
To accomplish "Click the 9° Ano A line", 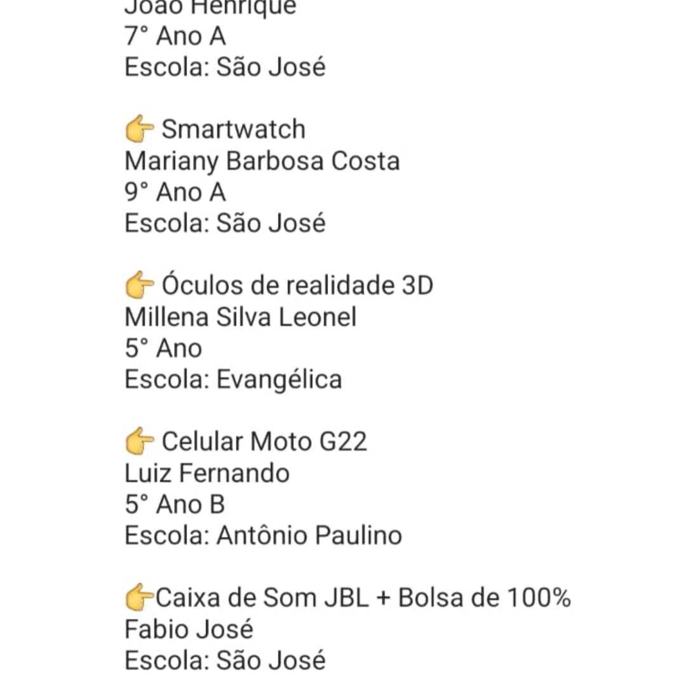I will (175, 192).
